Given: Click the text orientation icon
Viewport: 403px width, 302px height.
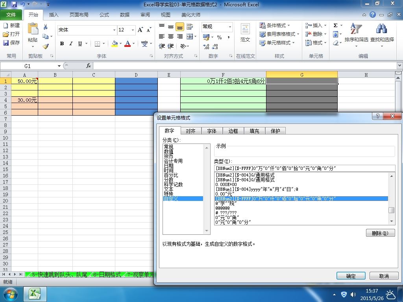Looking at the screenshot, I should coord(183,46).
